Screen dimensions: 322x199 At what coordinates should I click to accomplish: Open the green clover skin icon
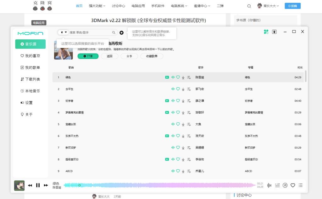(266, 32)
